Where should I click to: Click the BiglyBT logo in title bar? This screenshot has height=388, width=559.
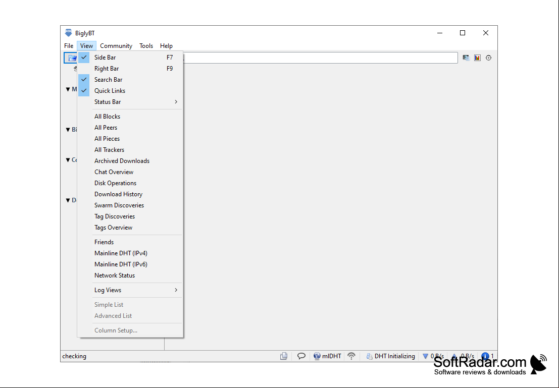pos(69,33)
